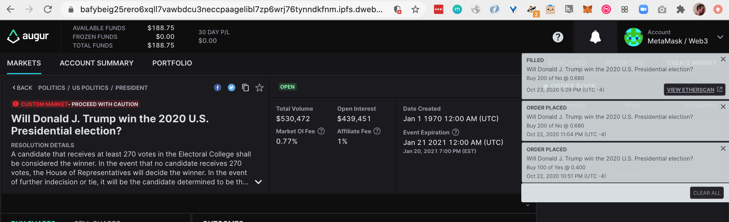This screenshot has width=729, height=222.
Task: Click the Total Volume value $530,472
Action: pos(293,119)
